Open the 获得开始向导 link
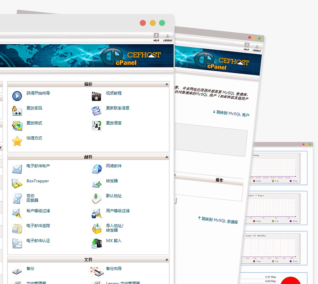This screenshot has height=284, width=318. pos(38,93)
